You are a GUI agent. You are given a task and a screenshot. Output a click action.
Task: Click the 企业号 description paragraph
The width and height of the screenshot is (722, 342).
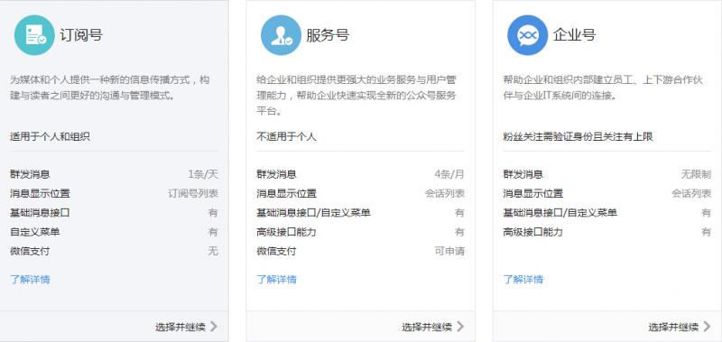click(x=603, y=88)
